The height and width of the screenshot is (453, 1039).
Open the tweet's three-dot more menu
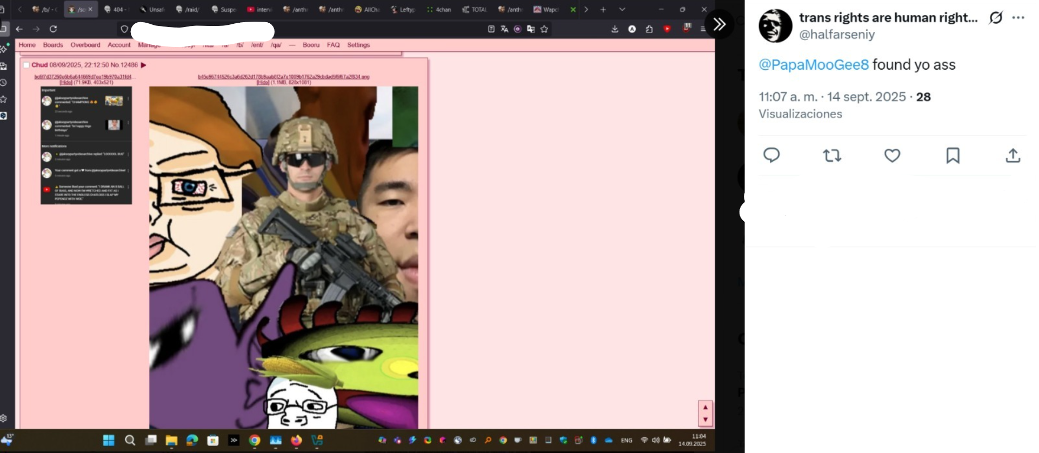coord(1018,18)
